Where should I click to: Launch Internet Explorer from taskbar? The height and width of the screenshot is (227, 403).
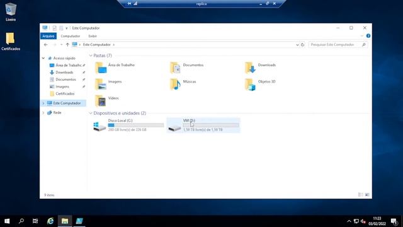point(50,221)
